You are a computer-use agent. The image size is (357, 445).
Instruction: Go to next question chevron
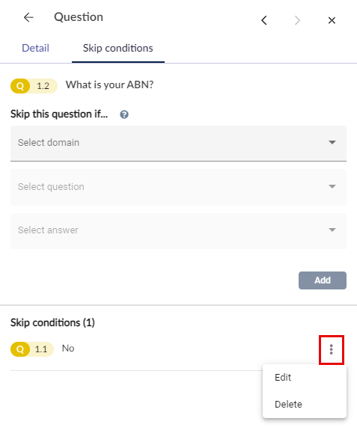pyautogui.click(x=297, y=20)
